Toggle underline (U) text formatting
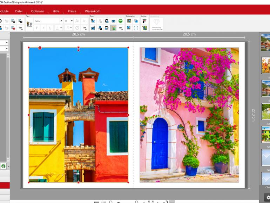The image size is (270, 203). point(50,28)
